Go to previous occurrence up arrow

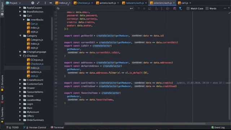(139, 8)
